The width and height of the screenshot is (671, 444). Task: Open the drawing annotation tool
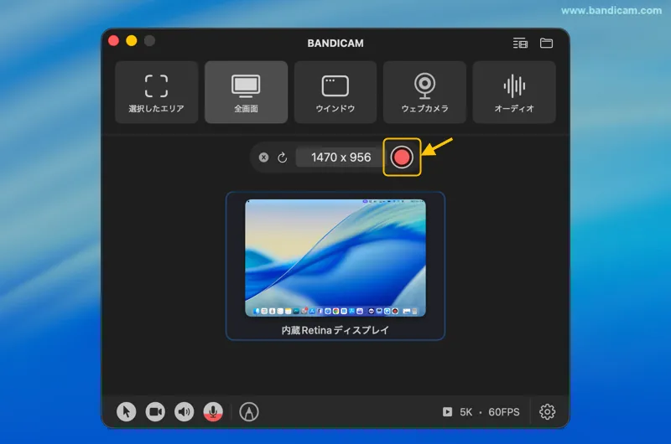tap(249, 412)
